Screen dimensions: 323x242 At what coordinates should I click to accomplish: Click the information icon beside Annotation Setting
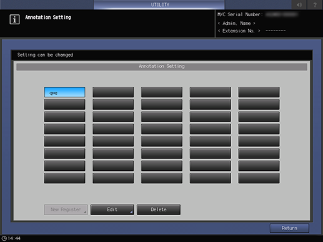tap(14, 19)
